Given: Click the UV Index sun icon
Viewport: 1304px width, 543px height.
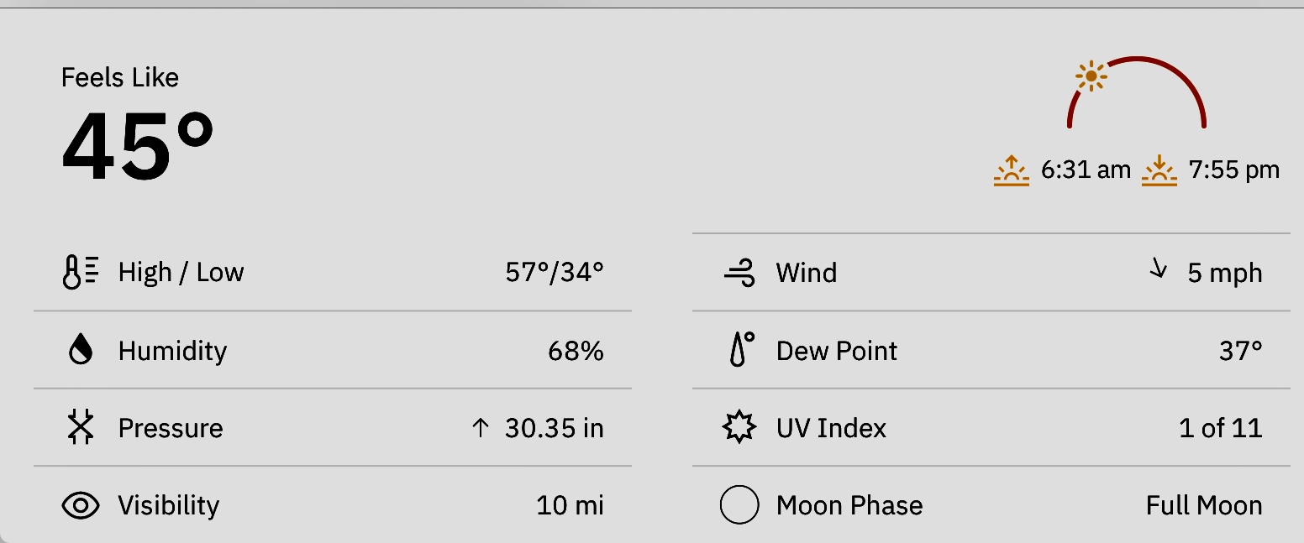Looking at the screenshot, I should [x=739, y=428].
